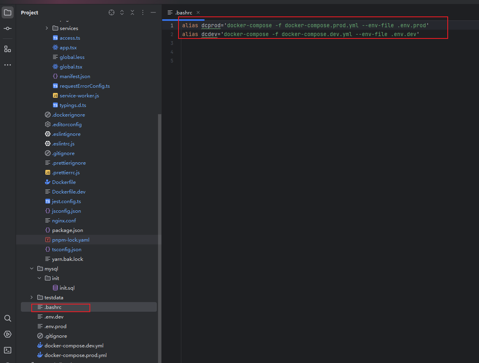Select pnpm-lock.yaml file

pos(71,240)
